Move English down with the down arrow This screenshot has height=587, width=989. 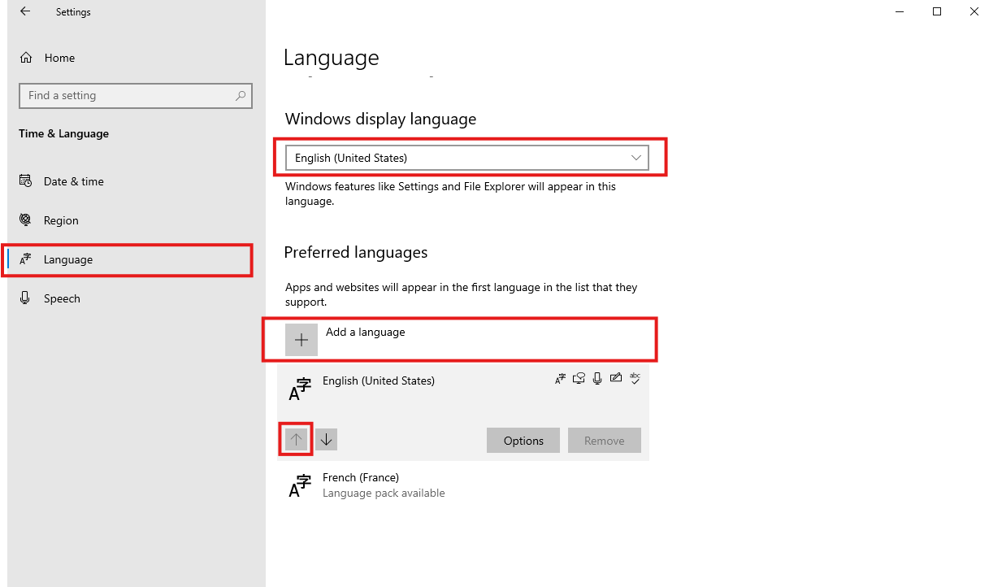(326, 440)
